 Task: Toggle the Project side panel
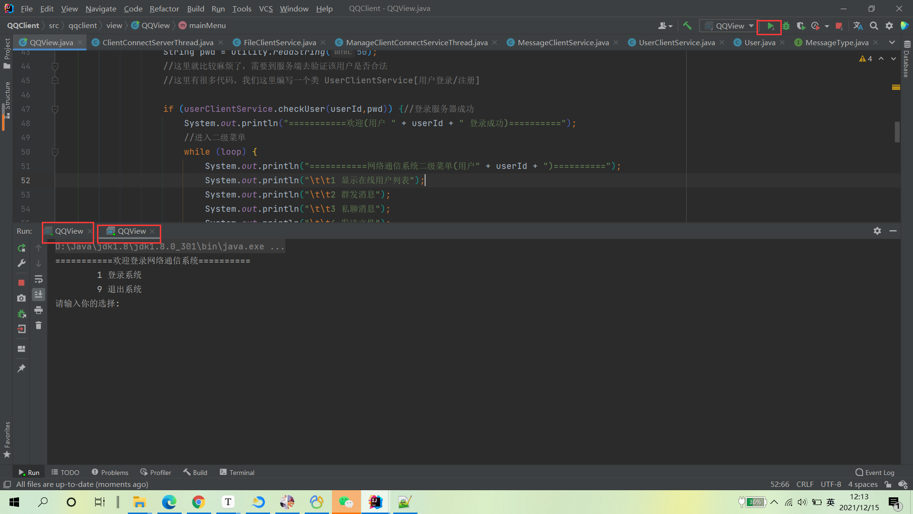pyautogui.click(x=7, y=53)
